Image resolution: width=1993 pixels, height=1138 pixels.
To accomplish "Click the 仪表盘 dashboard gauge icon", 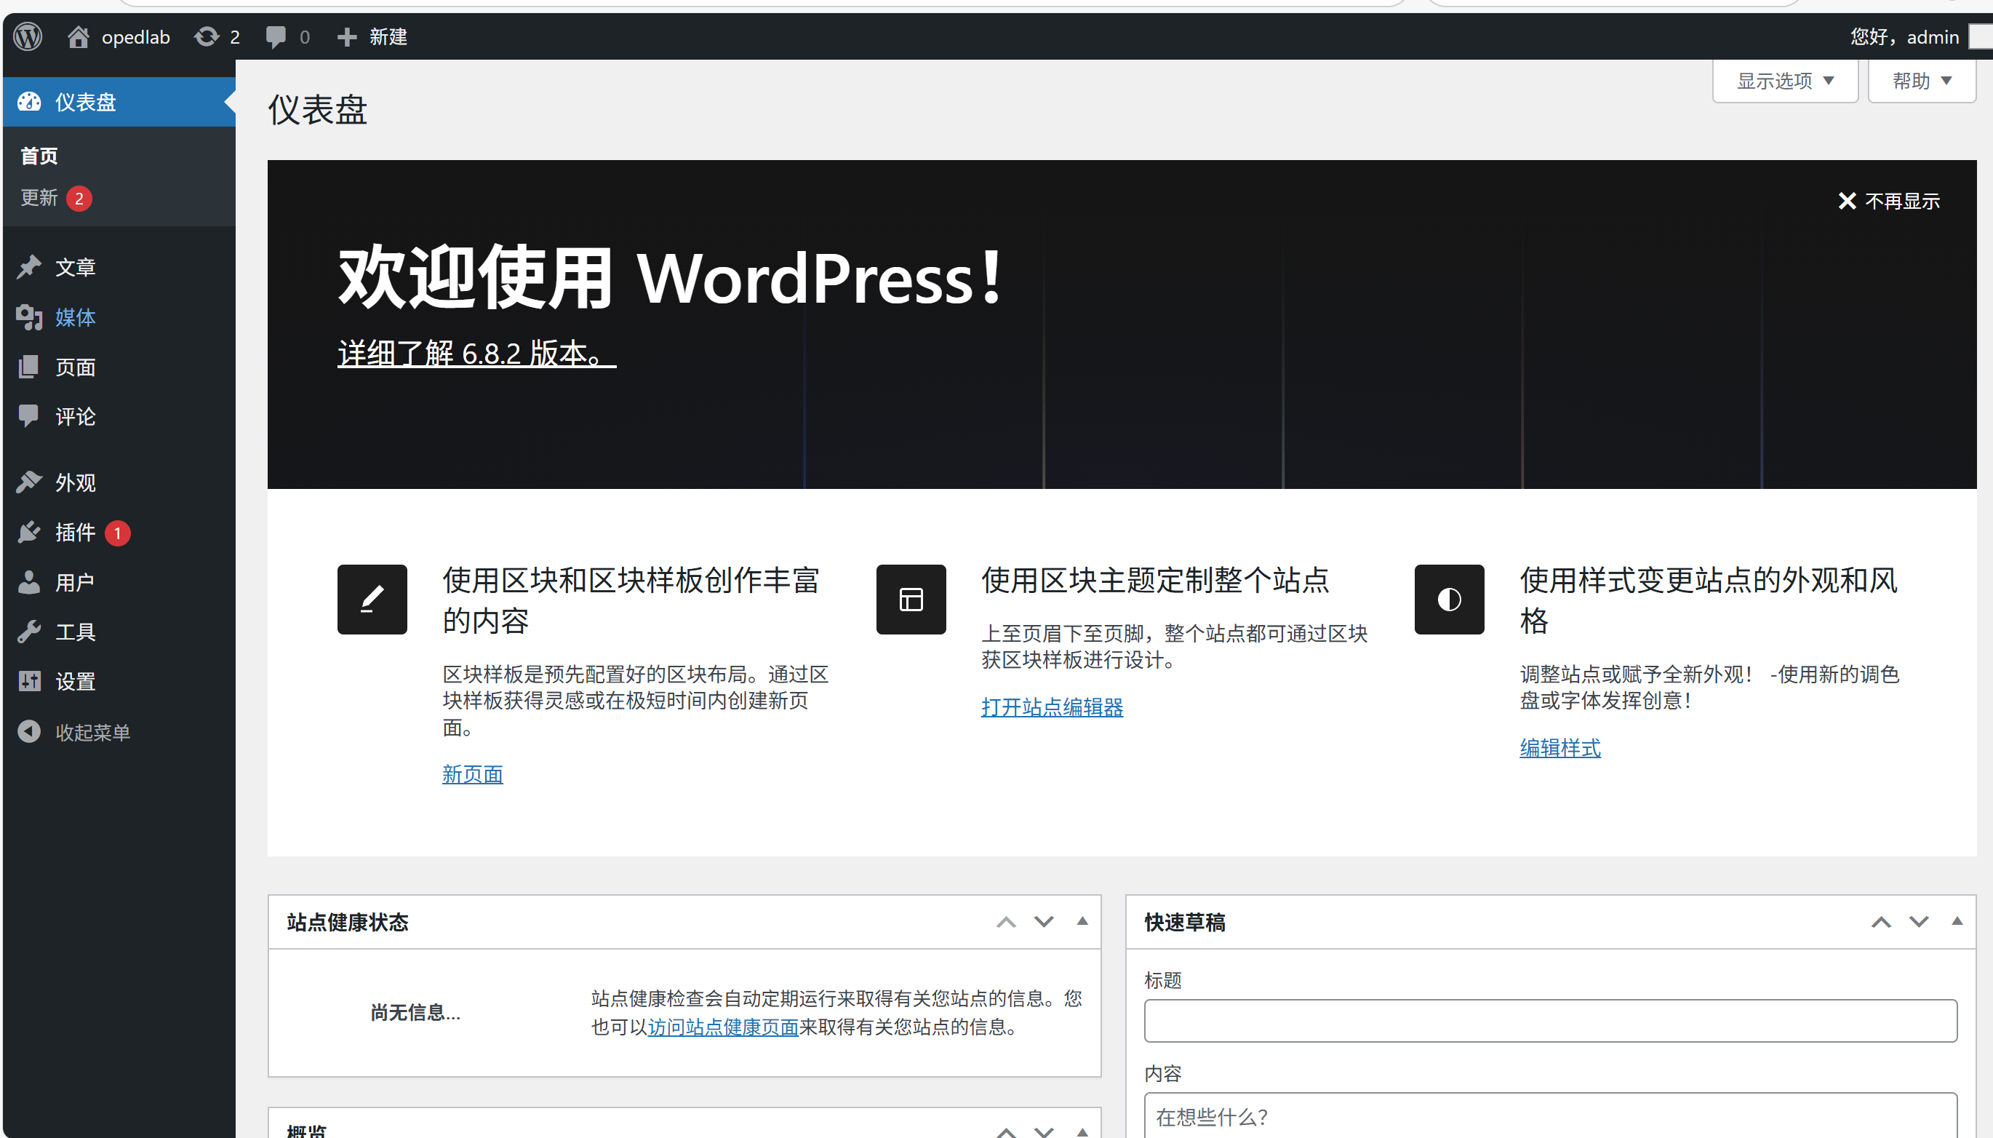I will tap(30, 102).
